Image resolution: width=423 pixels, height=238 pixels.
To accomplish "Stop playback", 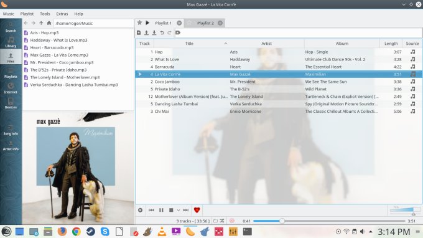I will pos(171,210).
